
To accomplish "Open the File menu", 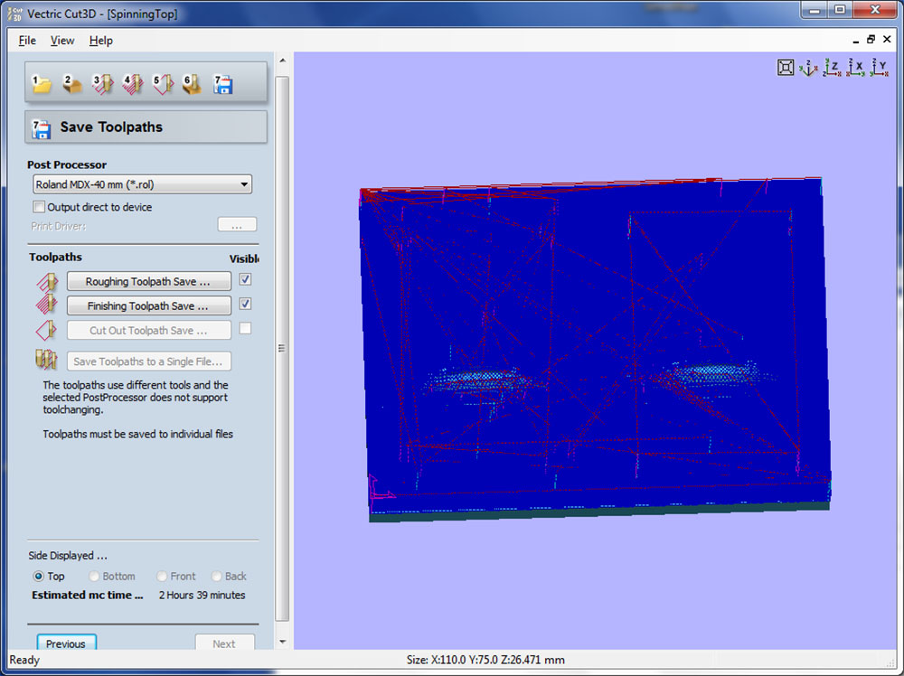I will [27, 41].
